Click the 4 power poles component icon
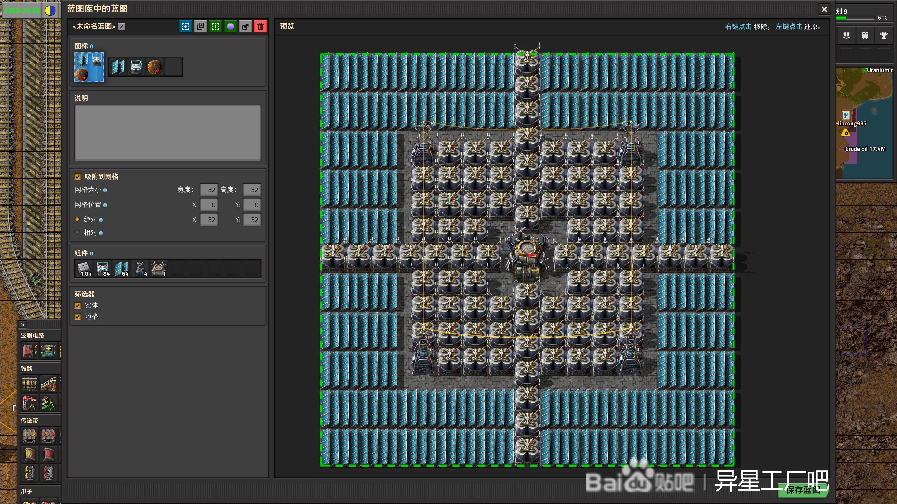897x504 pixels. (140, 268)
